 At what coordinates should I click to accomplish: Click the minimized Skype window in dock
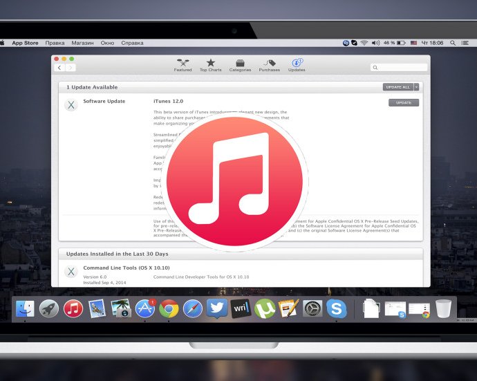coord(395,310)
